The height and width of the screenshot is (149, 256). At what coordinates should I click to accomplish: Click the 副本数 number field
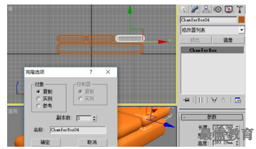(84, 118)
